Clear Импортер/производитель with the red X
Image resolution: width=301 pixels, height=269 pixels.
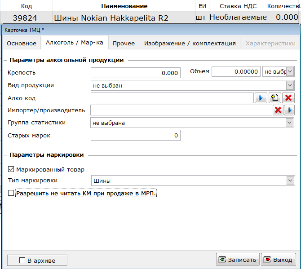[x=278, y=110]
